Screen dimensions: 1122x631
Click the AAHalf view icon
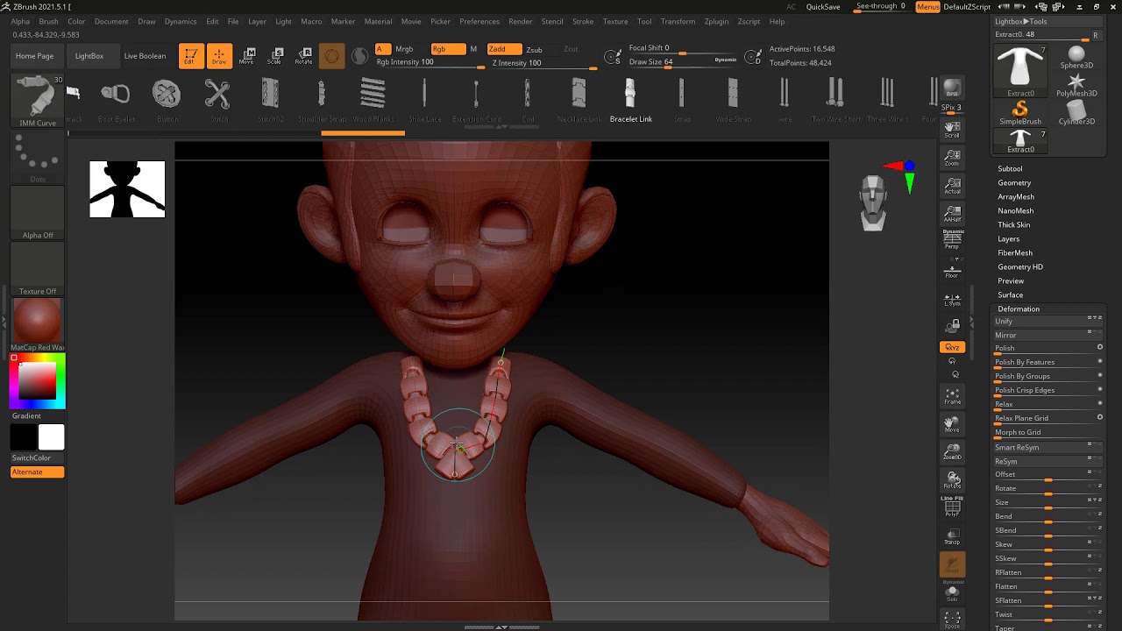[952, 214]
